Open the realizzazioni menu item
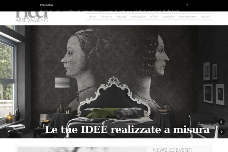Screen dimensions: 228x152 click(138, 17)
